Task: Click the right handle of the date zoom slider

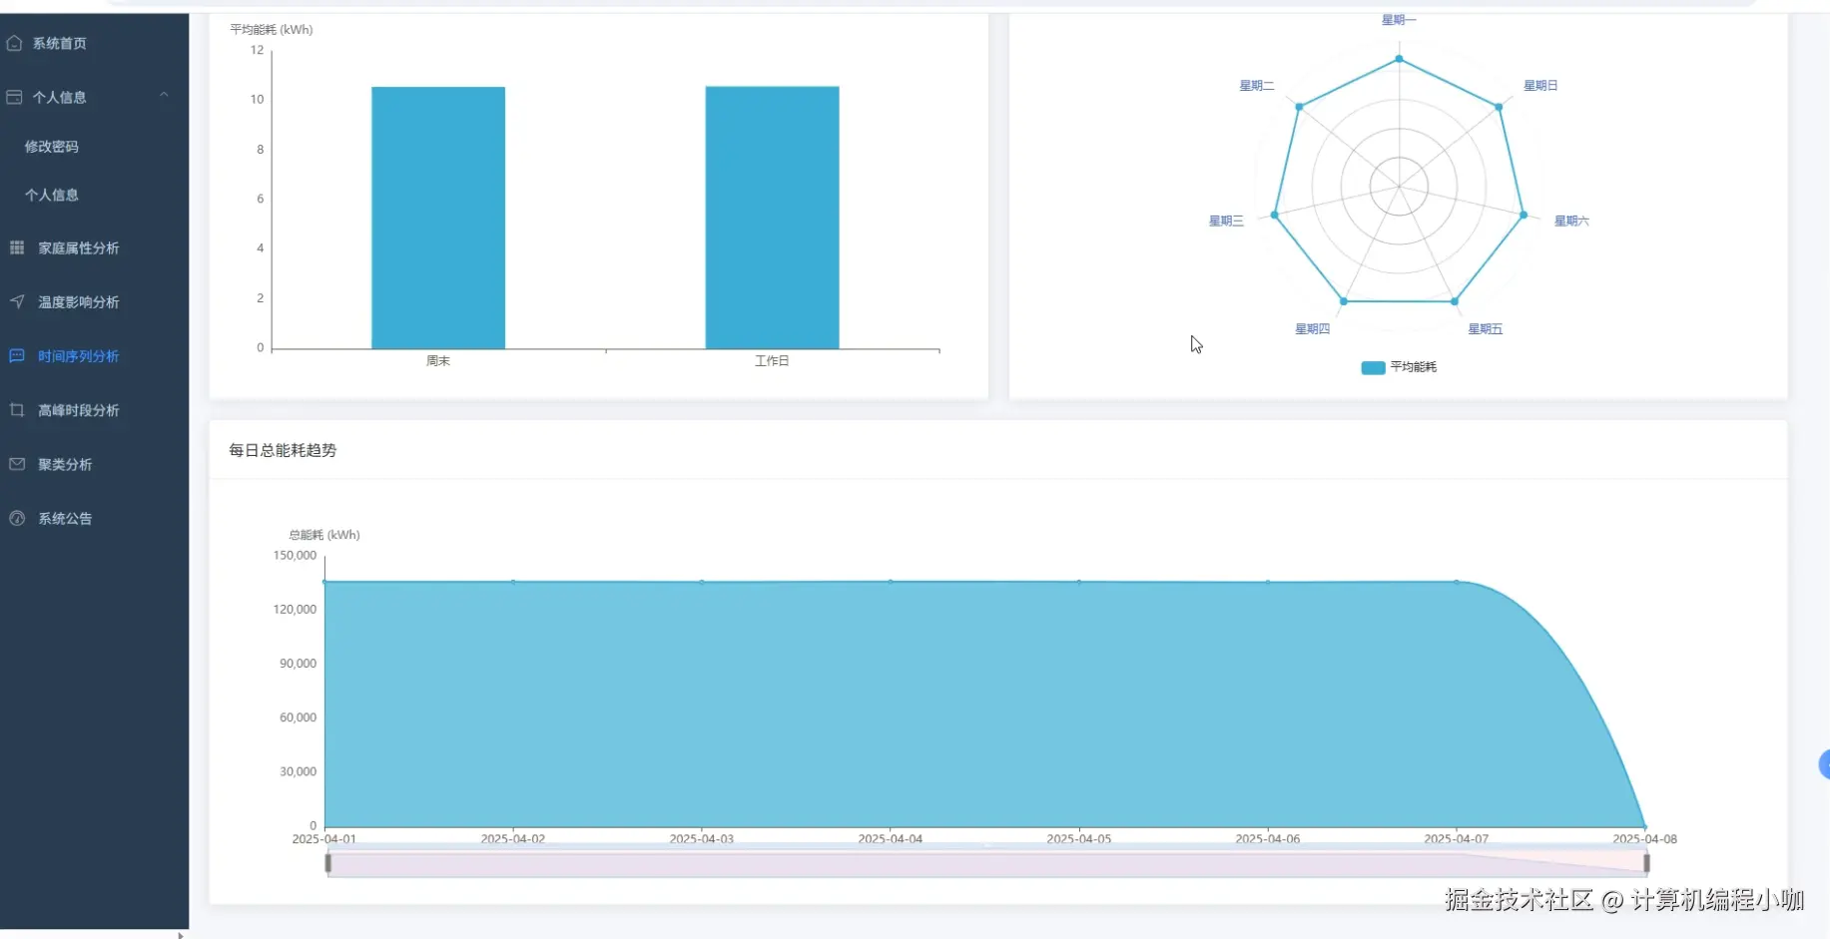Action: coord(1646,863)
